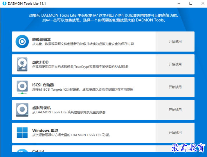Select the iSCSI 启动器 title text
The image size is (207, 157).
click(x=43, y=85)
